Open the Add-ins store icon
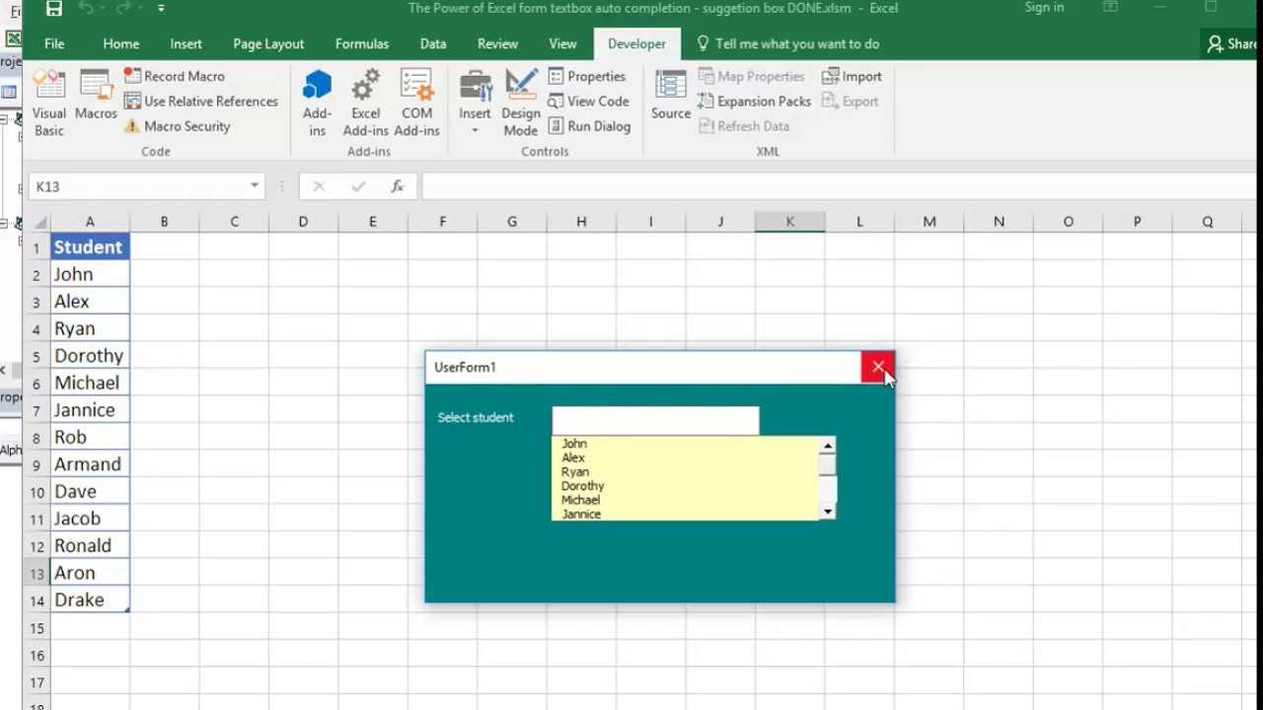The height and width of the screenshot is (710, 1263). tap(317, 105)
